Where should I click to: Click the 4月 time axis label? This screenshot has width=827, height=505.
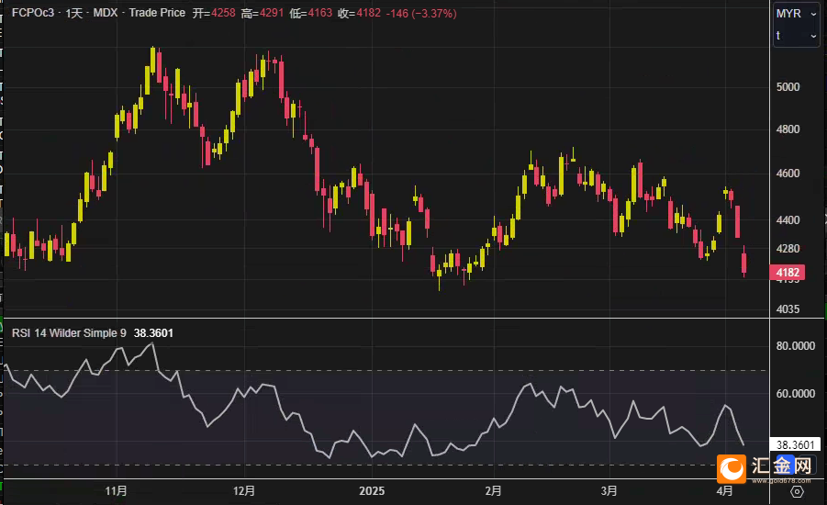[725, 491]
